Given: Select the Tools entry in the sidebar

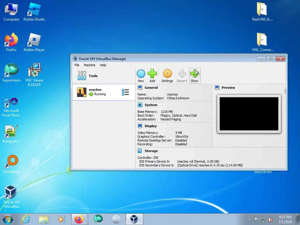Looking at the screenshot, I should (x=103, y=76).
